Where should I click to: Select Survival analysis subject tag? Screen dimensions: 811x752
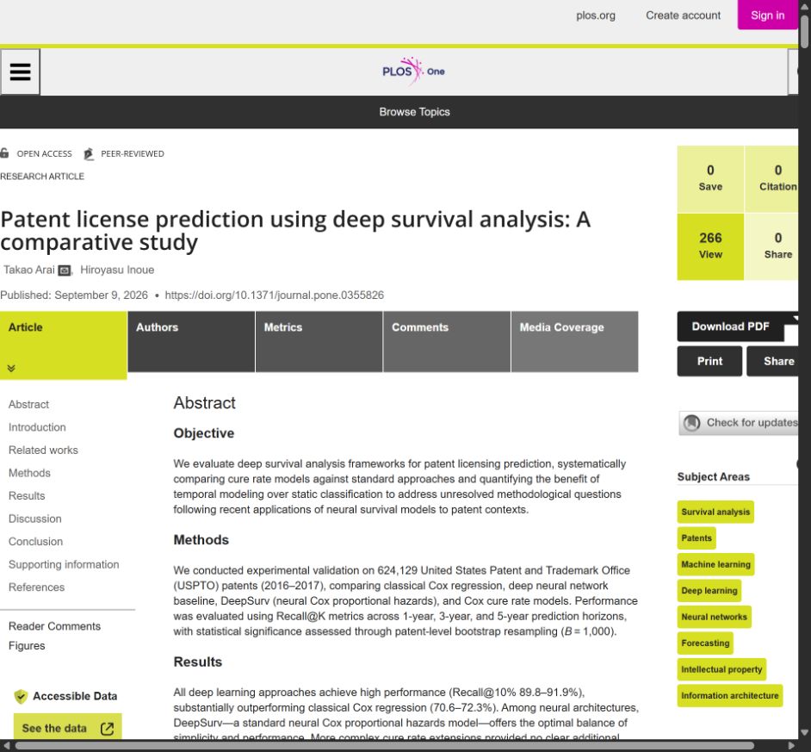[715, 512]
